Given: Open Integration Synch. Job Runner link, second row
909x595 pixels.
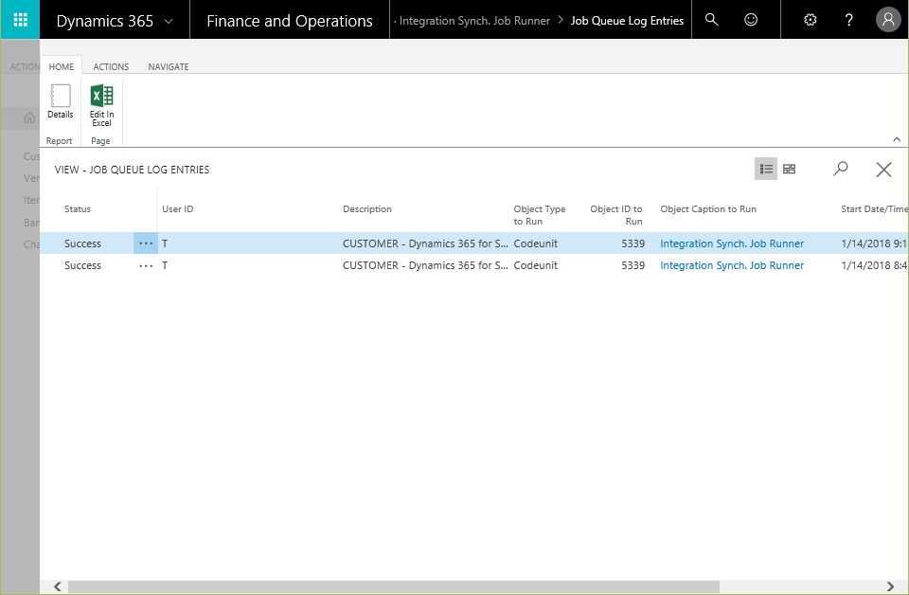Looking at the screenshot, I should 732,265.
